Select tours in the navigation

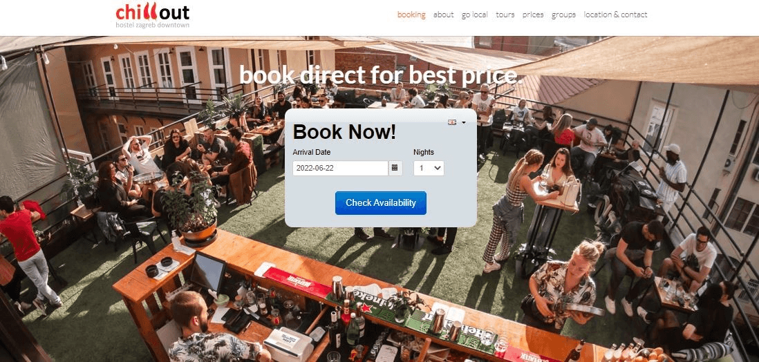click(x=505, y=15)
